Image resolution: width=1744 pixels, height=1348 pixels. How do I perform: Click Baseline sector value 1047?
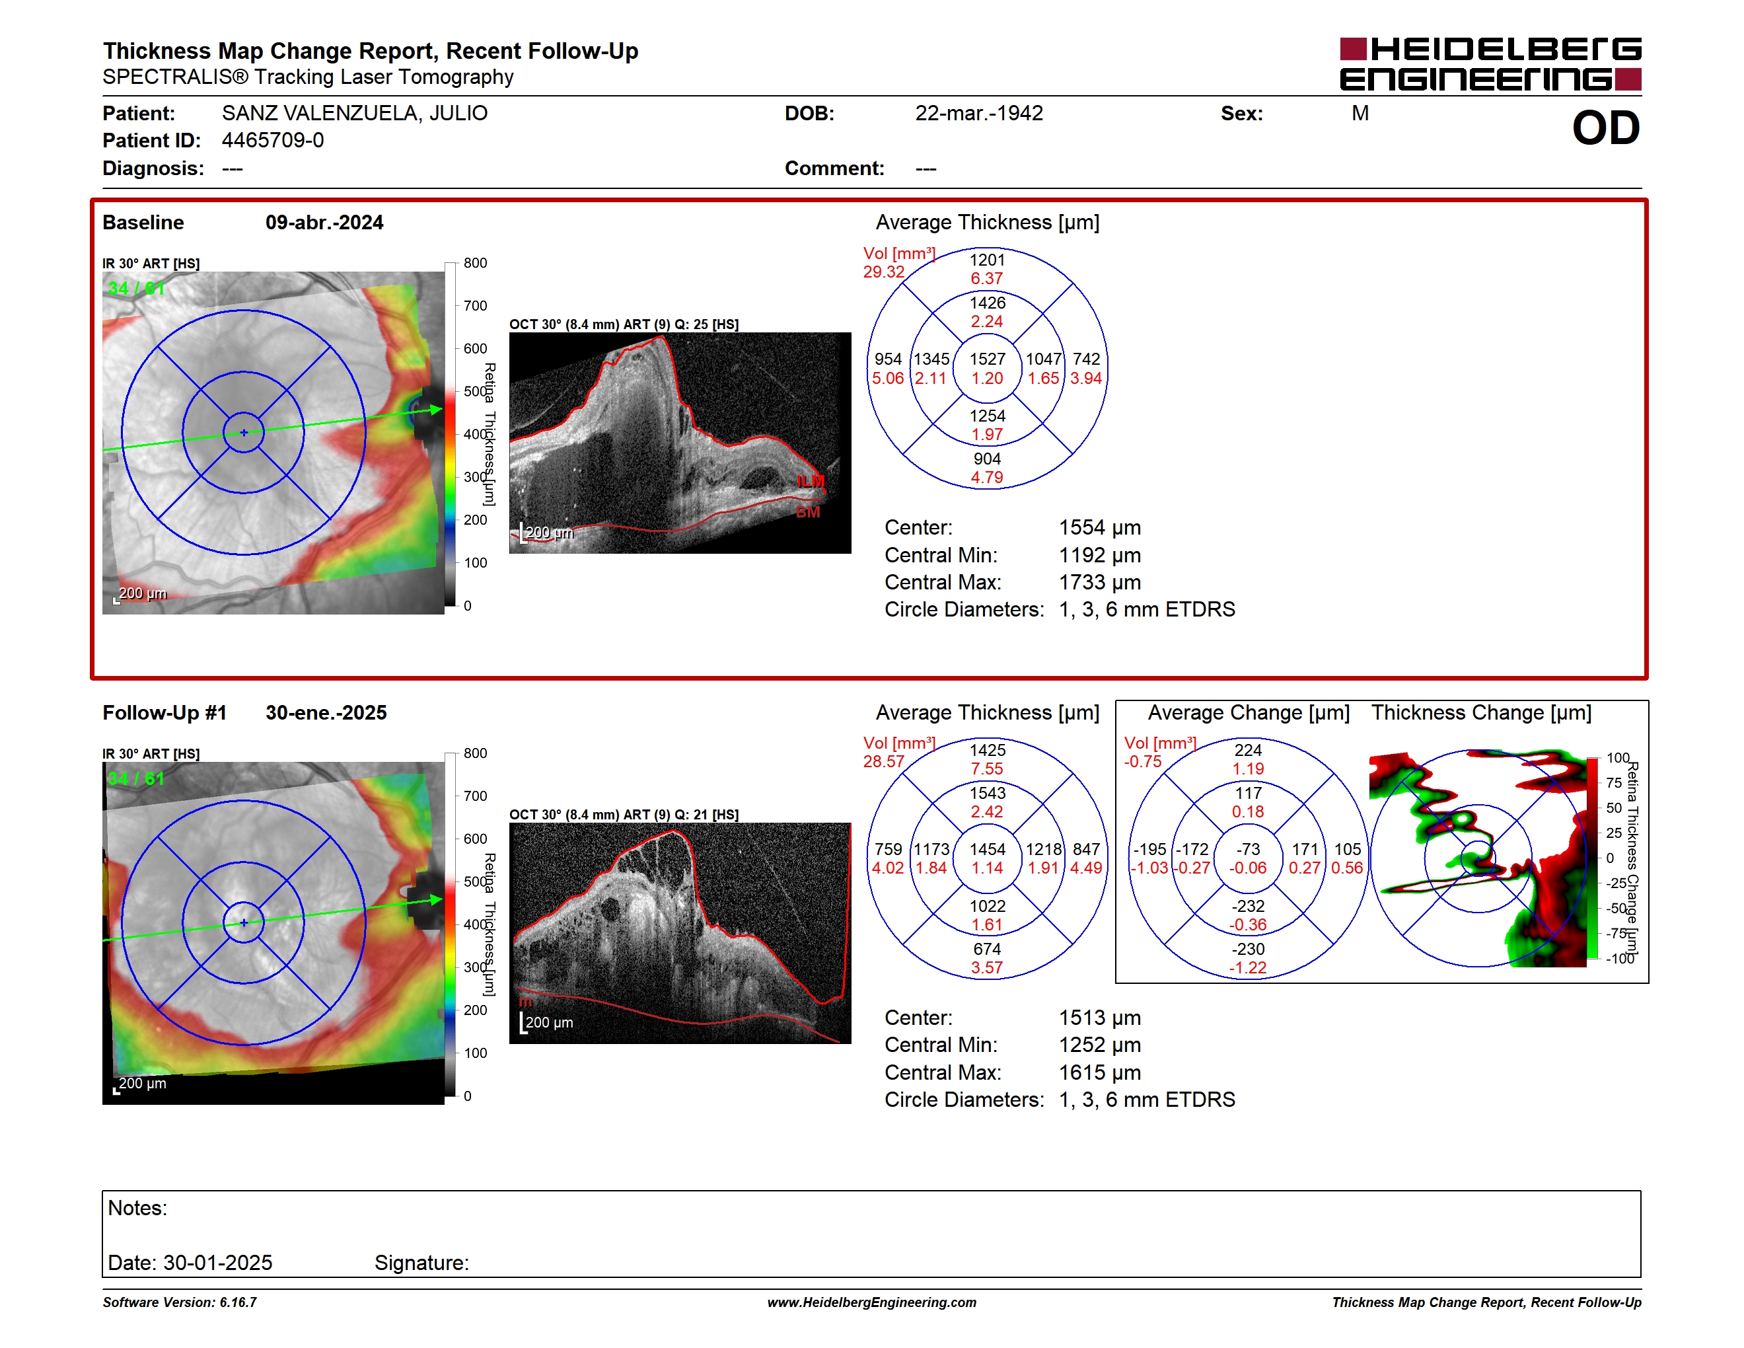[x=1044, y=359]
